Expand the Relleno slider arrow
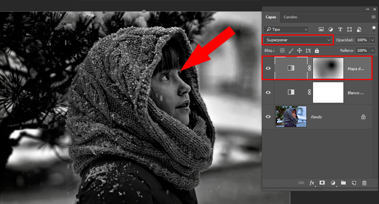Image resolution: width=379 pixels, height=204 pixels. [373, 51]
